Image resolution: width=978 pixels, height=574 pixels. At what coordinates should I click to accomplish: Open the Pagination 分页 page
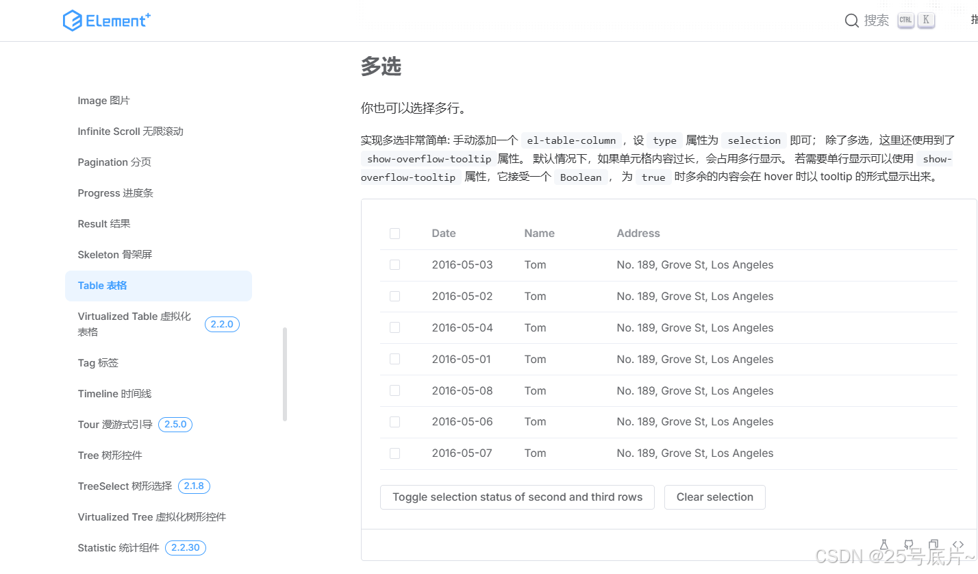114,162
